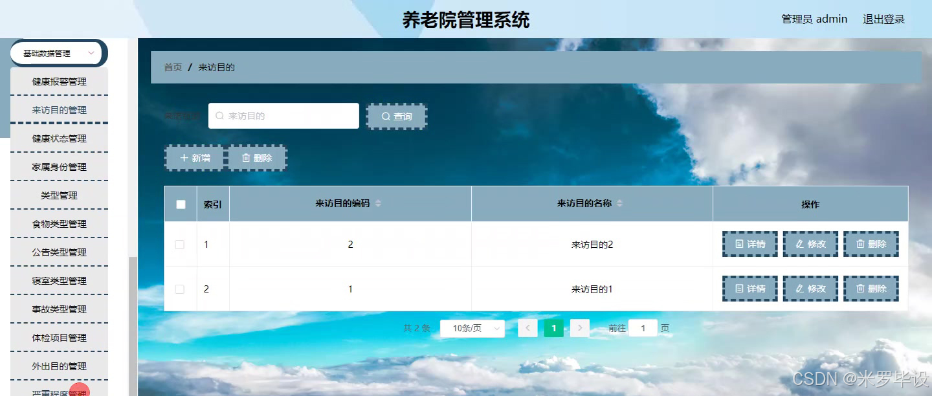This screenshot has height=396, width=932.
Task: Check the checkbox for row with 来访目的2
Action: point(180,244)
